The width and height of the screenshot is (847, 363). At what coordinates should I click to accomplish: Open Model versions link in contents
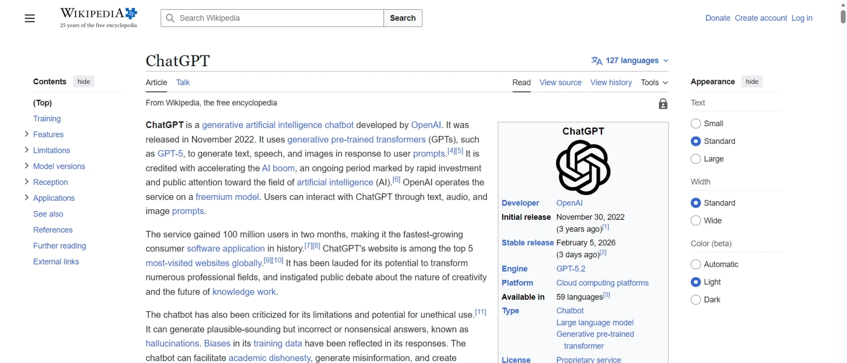pos(59,166)
